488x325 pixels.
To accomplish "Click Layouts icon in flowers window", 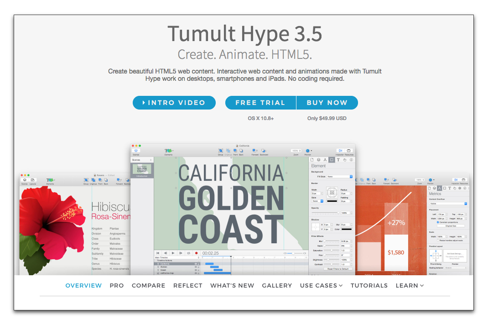I will [x=33, y=180].
